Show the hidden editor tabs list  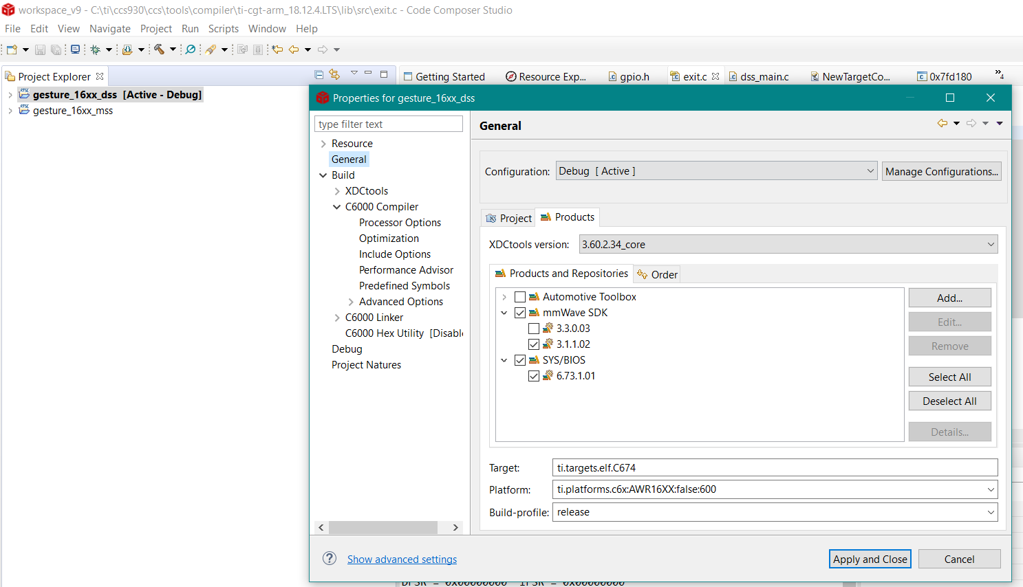coord(999,74)
